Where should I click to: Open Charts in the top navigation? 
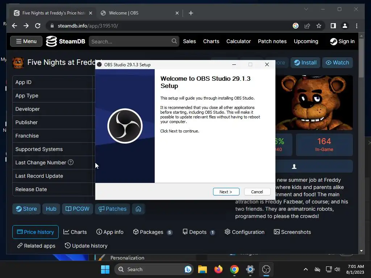[211, 41]
